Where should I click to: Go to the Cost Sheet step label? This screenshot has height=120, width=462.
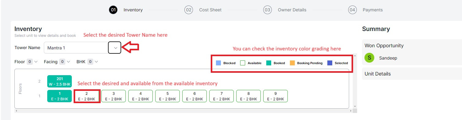tap(210, 10)
